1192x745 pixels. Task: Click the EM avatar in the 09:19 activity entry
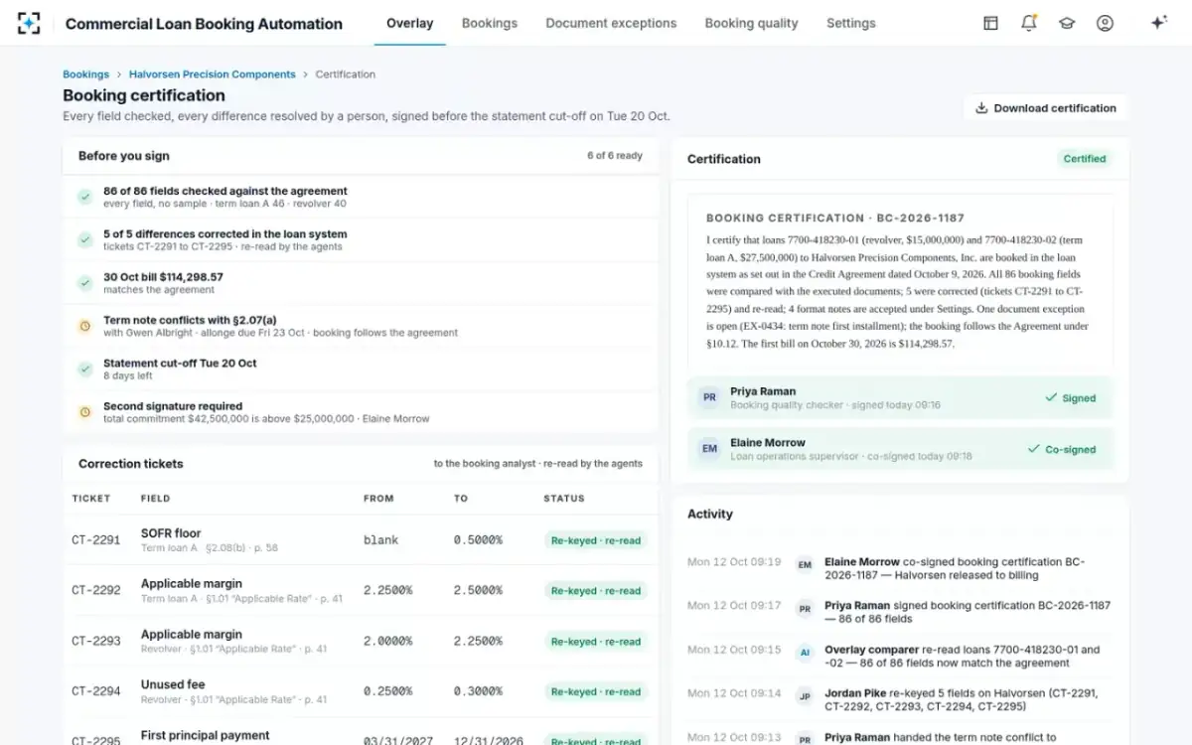coord(805,565)
